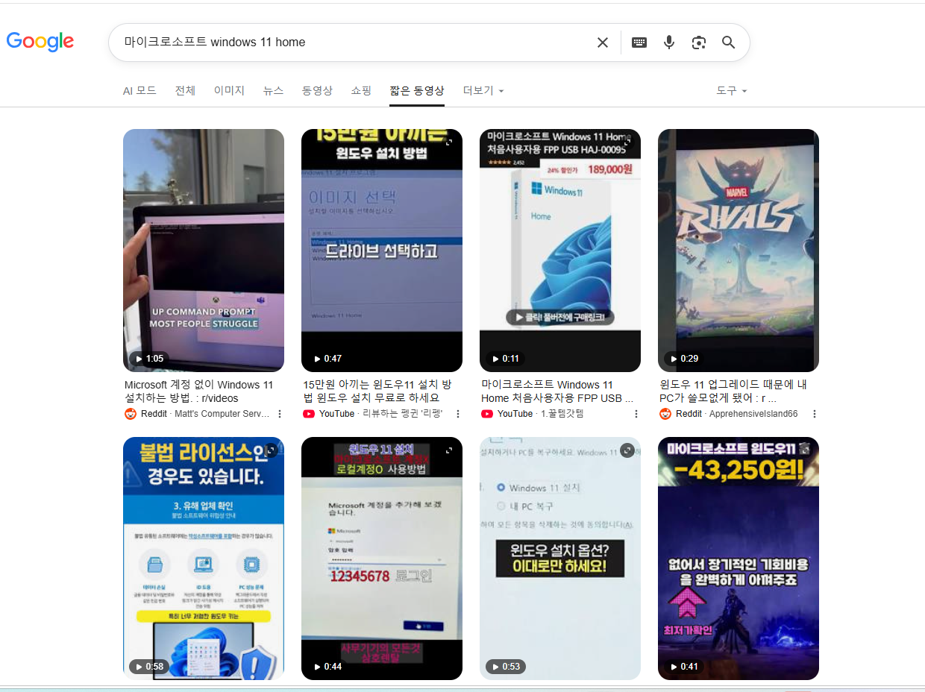Open the 도구 dropdown
The height and width of the screenshot is (692, 925).
pos(731,91)
